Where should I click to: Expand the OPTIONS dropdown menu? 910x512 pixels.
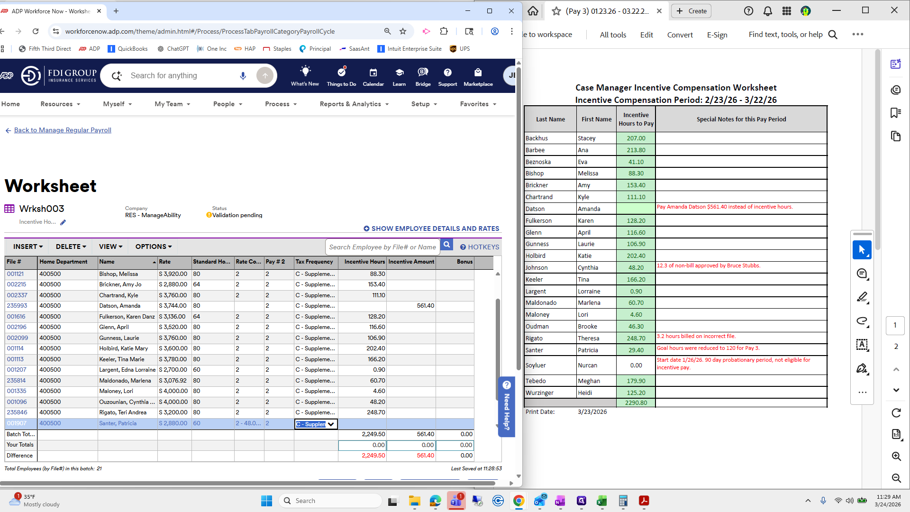(x=154, y=247)
